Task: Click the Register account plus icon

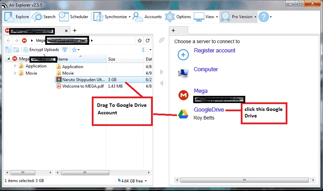Action: 183,55
